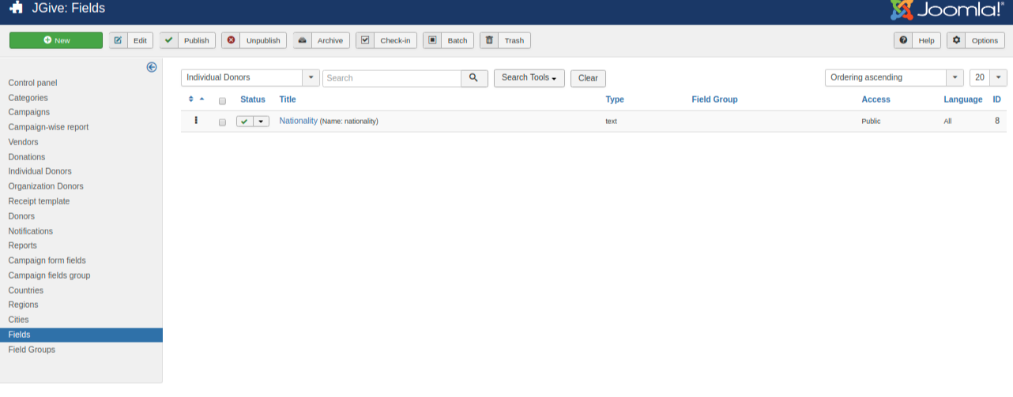Toggle published status of Nationality field

click(x=245, y=122)
